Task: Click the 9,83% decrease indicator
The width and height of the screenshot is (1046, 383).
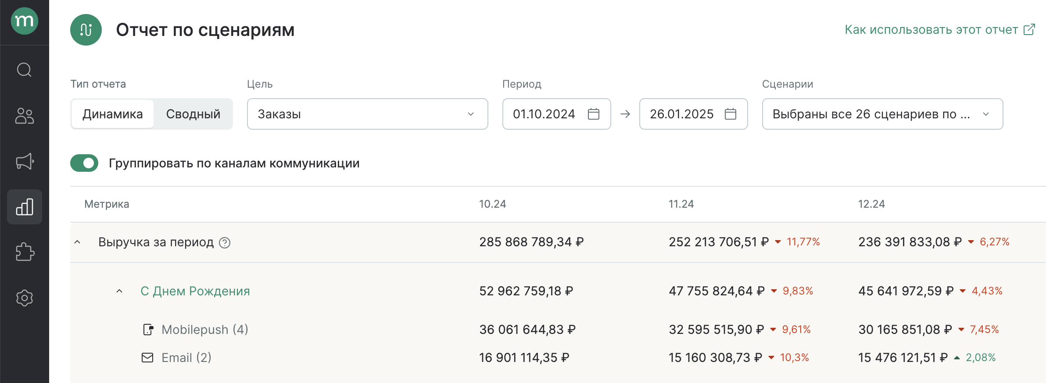Action: (792, 291)
